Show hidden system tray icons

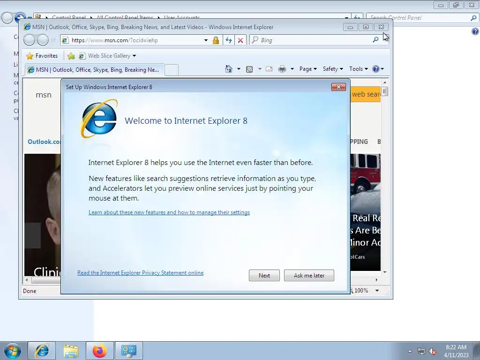(x=410, y=351)
